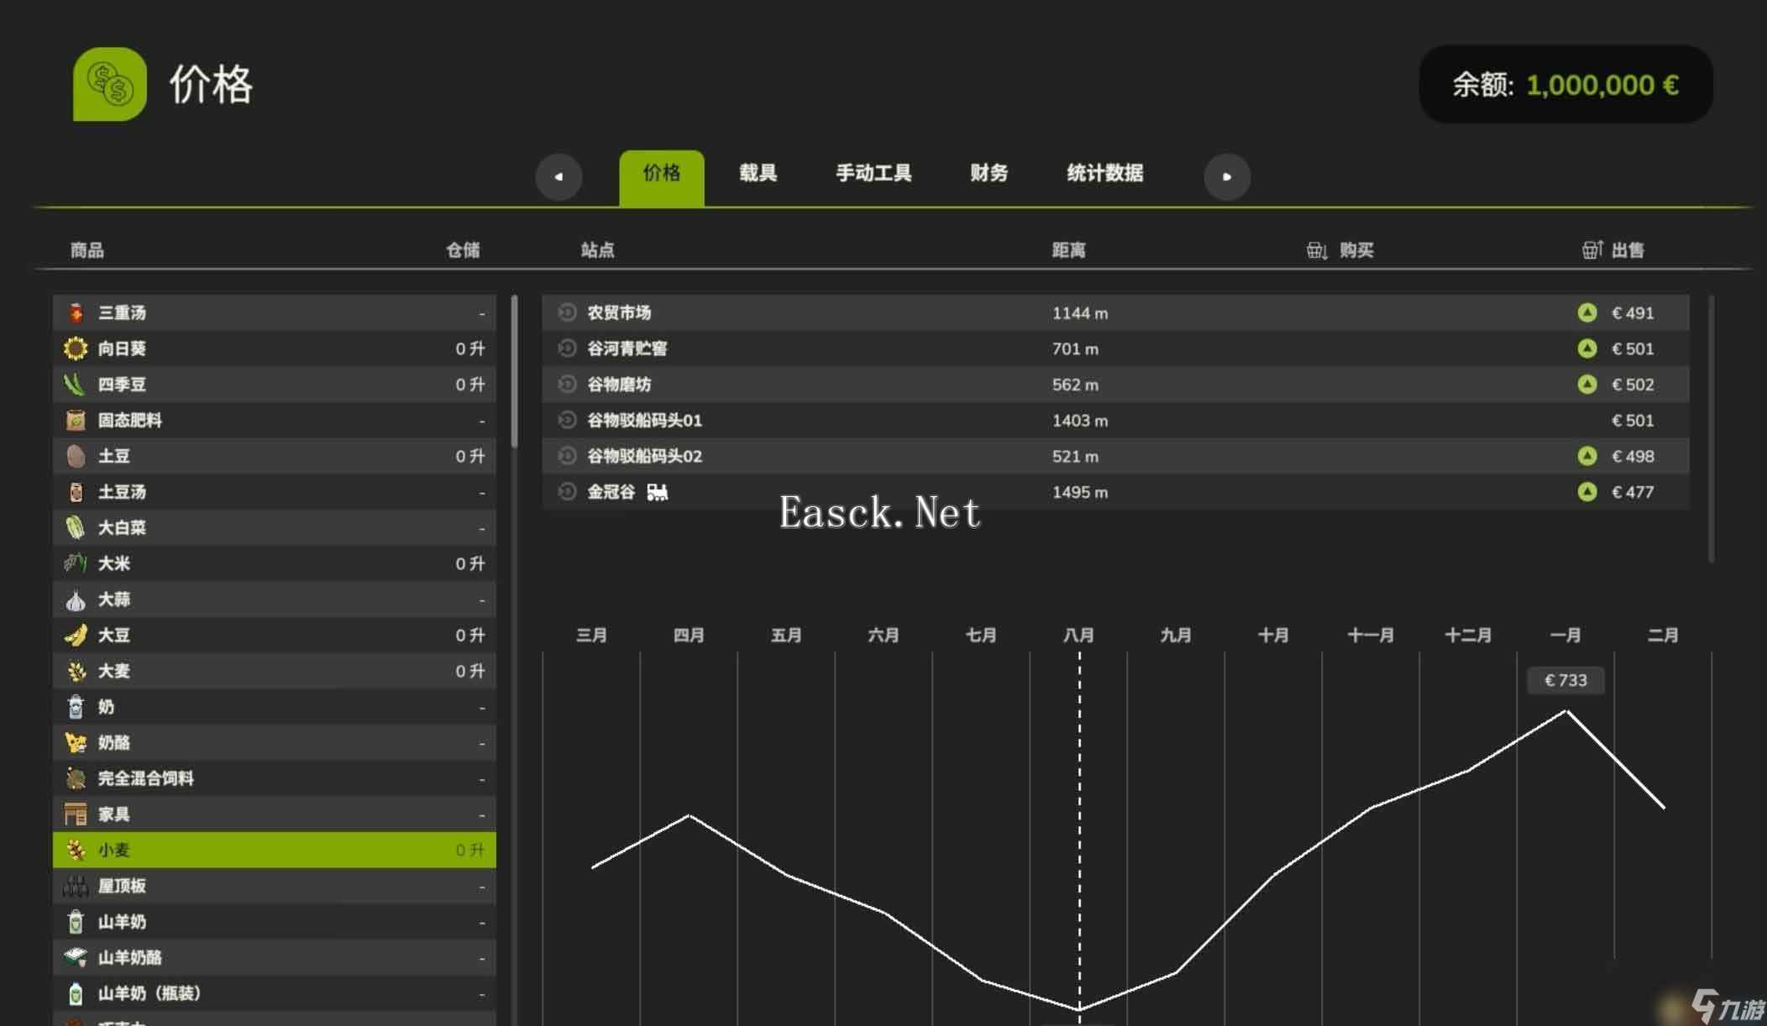
Task: Open the 统计数据 tab
Action: click(x=1104, y=173)
